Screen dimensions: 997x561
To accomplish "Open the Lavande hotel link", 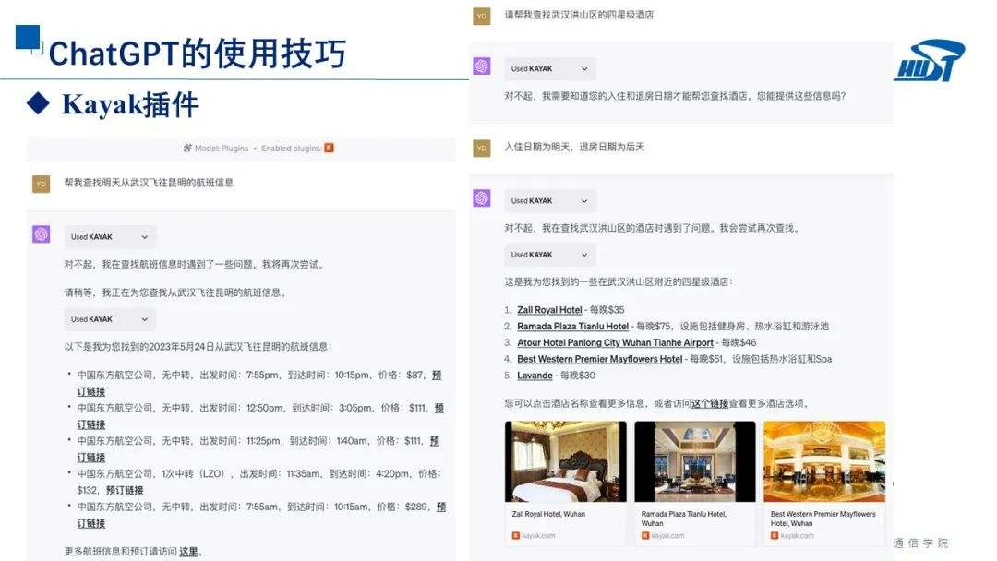I will pyautogui.click(x=535, y=376).
